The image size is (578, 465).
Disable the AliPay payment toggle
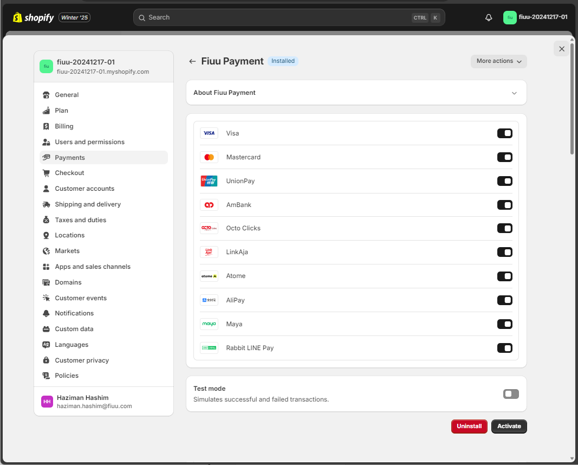[x=505, y=300]
